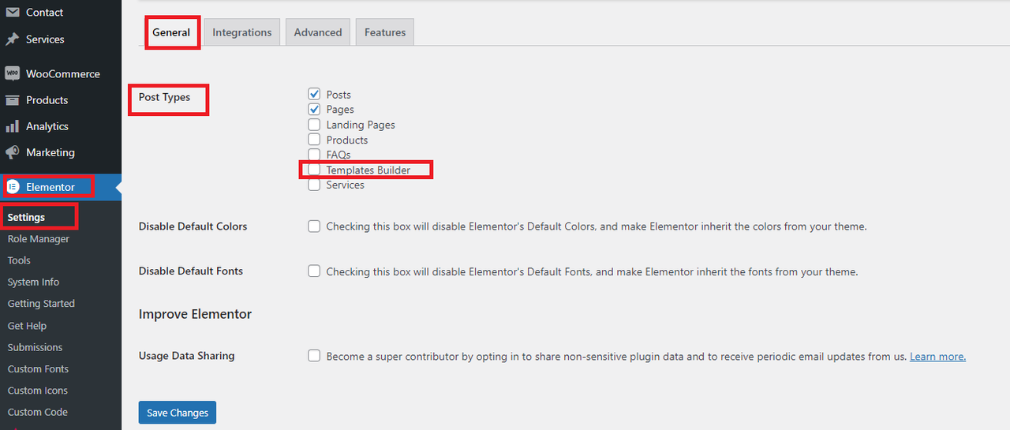Go to Custom Fonts submenu item
1010x430 pixels.
click(x=38, y=368)
